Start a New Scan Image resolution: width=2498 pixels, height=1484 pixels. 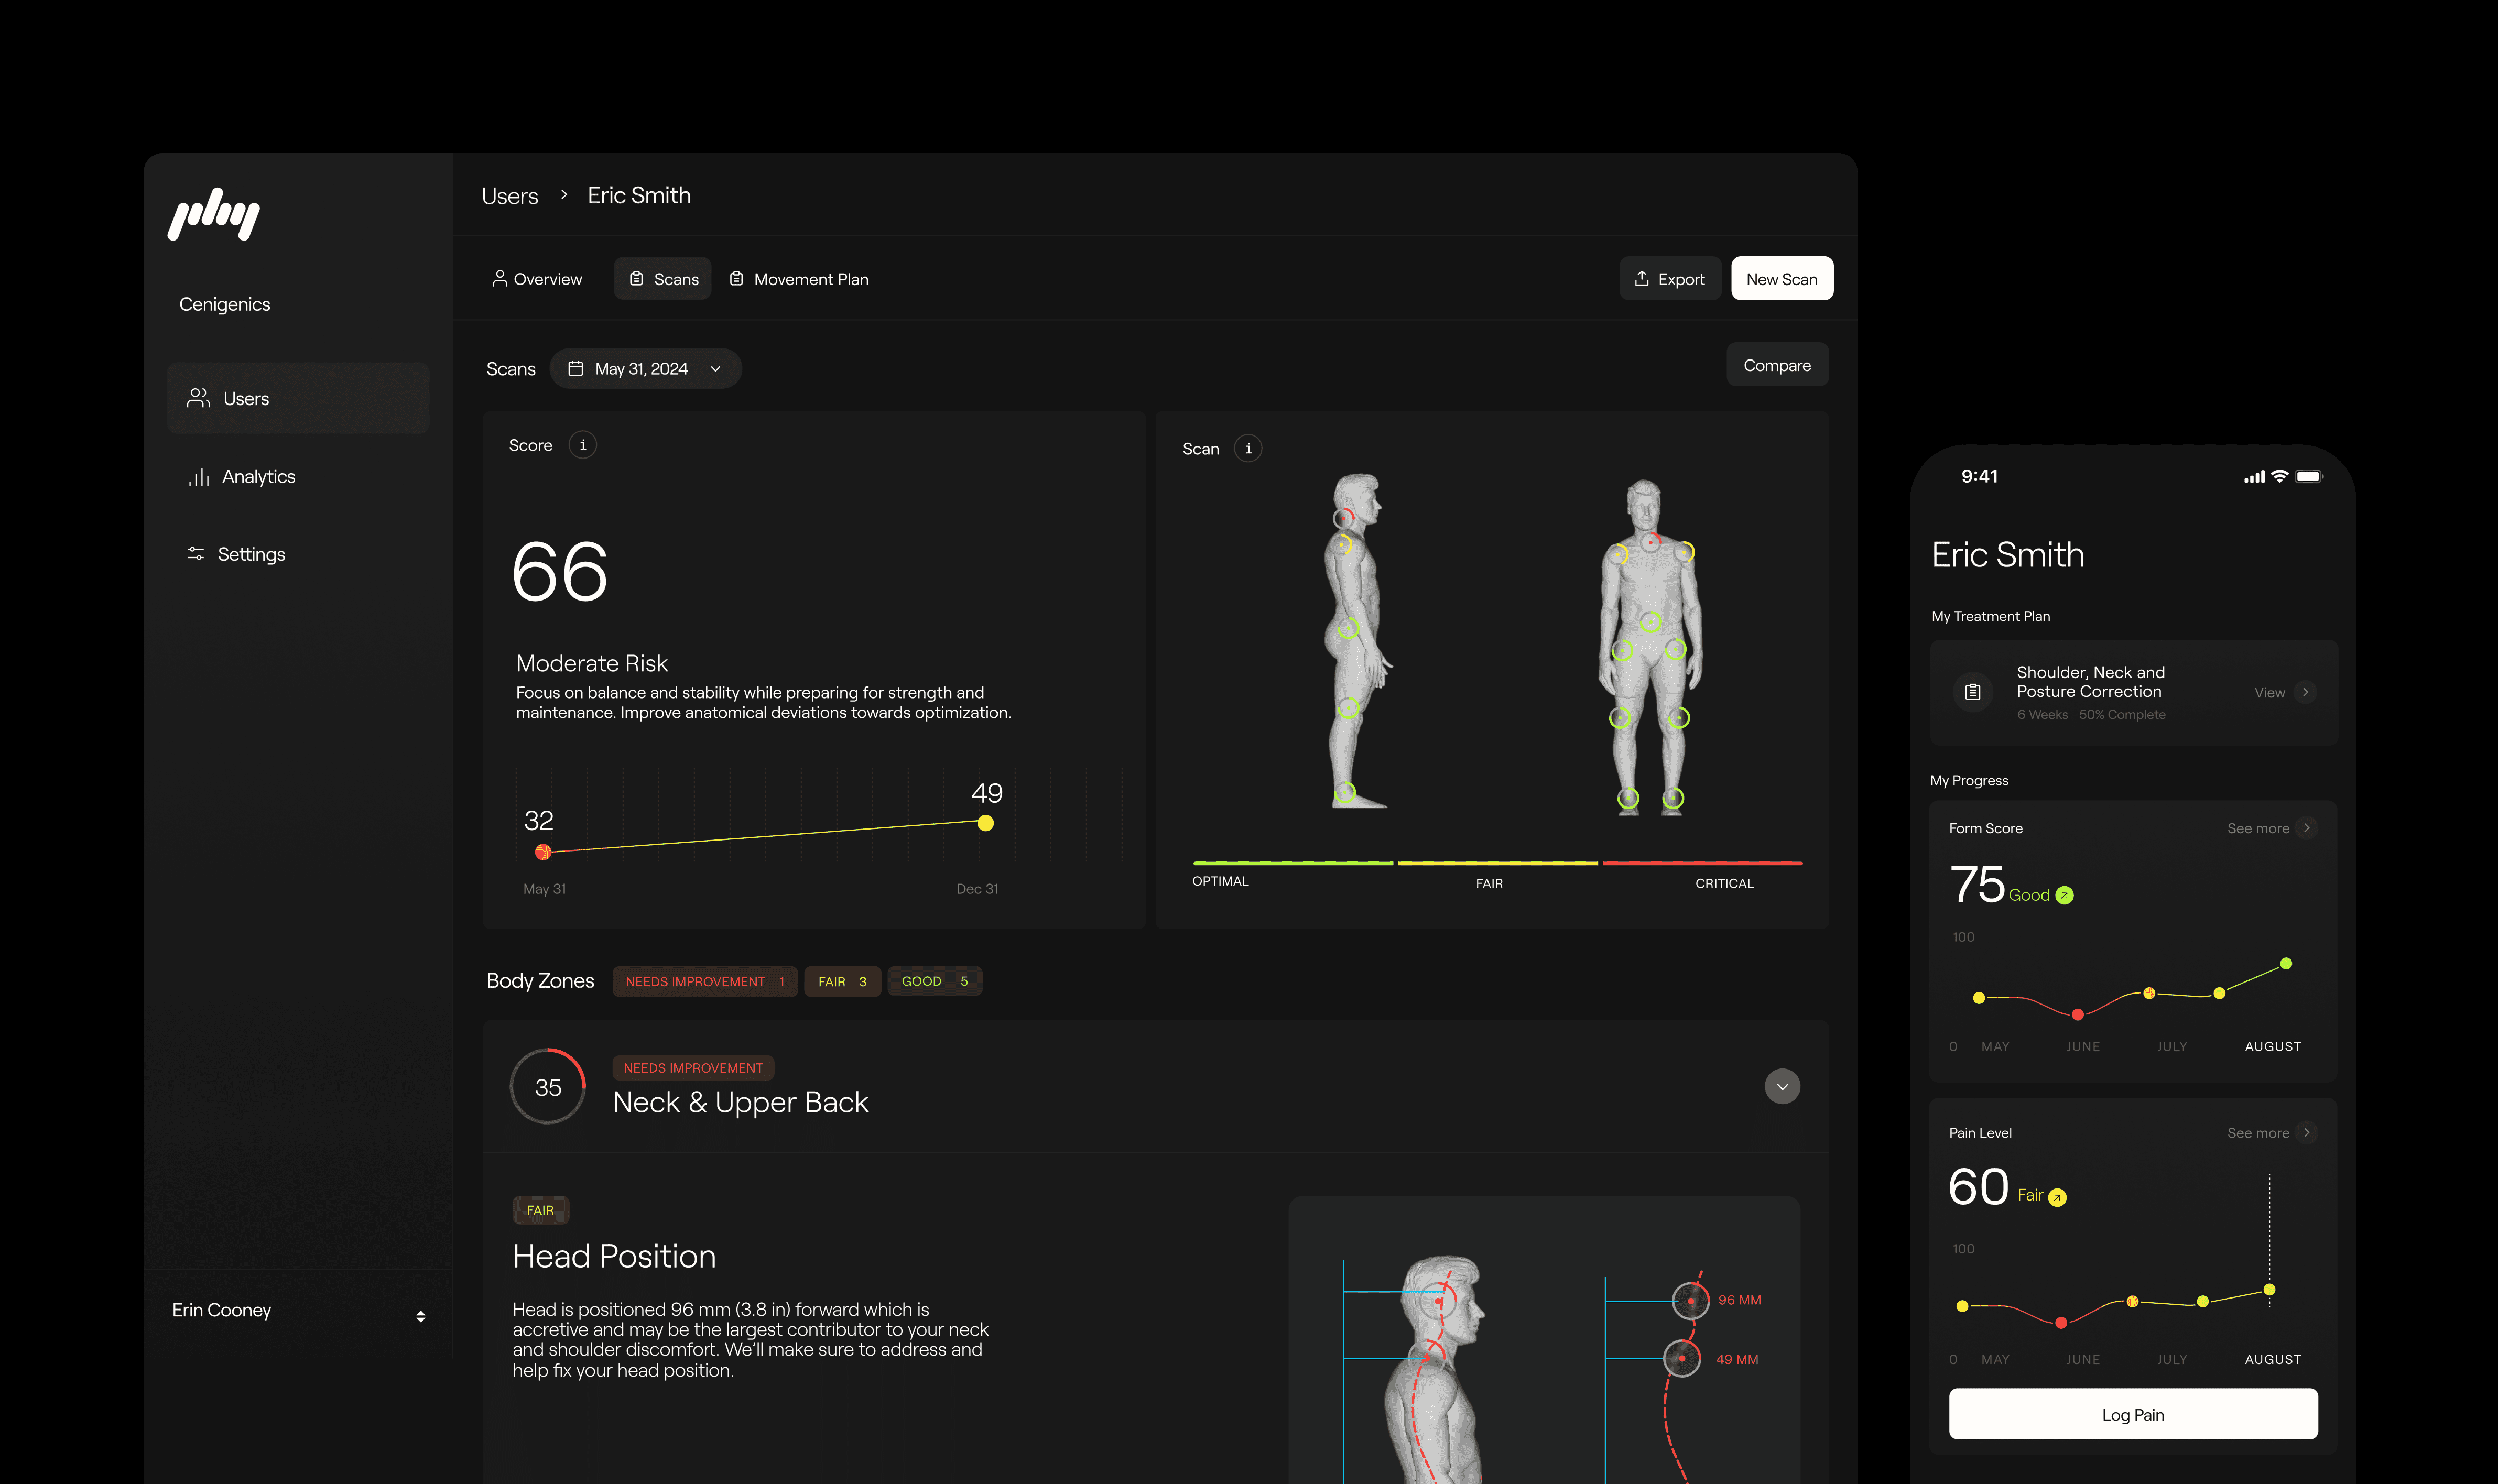1782,279
